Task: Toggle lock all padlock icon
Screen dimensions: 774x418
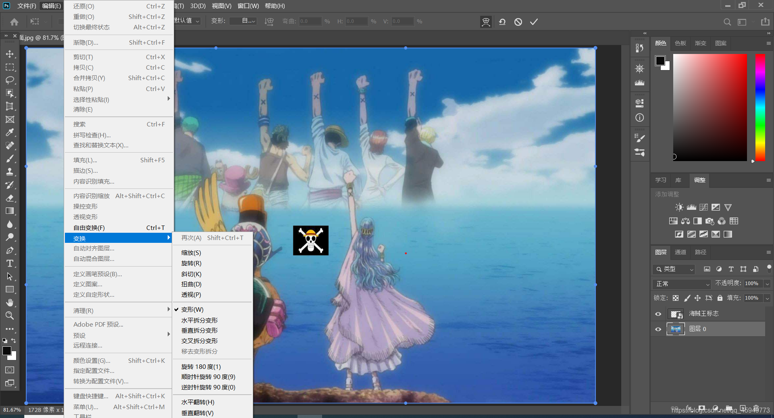Action: tap(720, 298)
